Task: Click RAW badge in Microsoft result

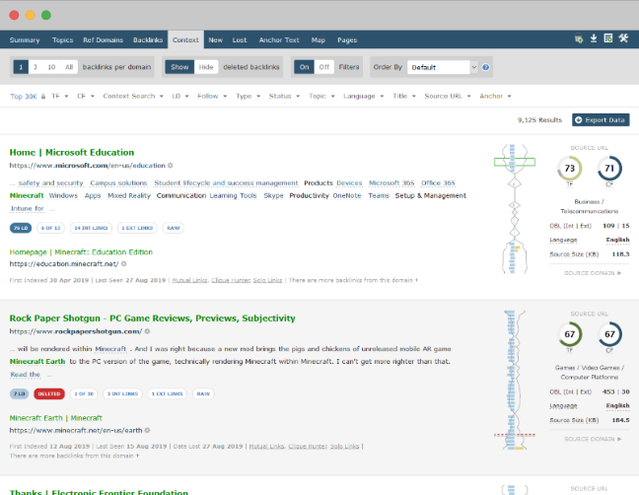Action: 174,228
